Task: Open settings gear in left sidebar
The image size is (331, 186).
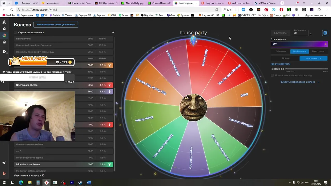Action: tap(4, 29)
